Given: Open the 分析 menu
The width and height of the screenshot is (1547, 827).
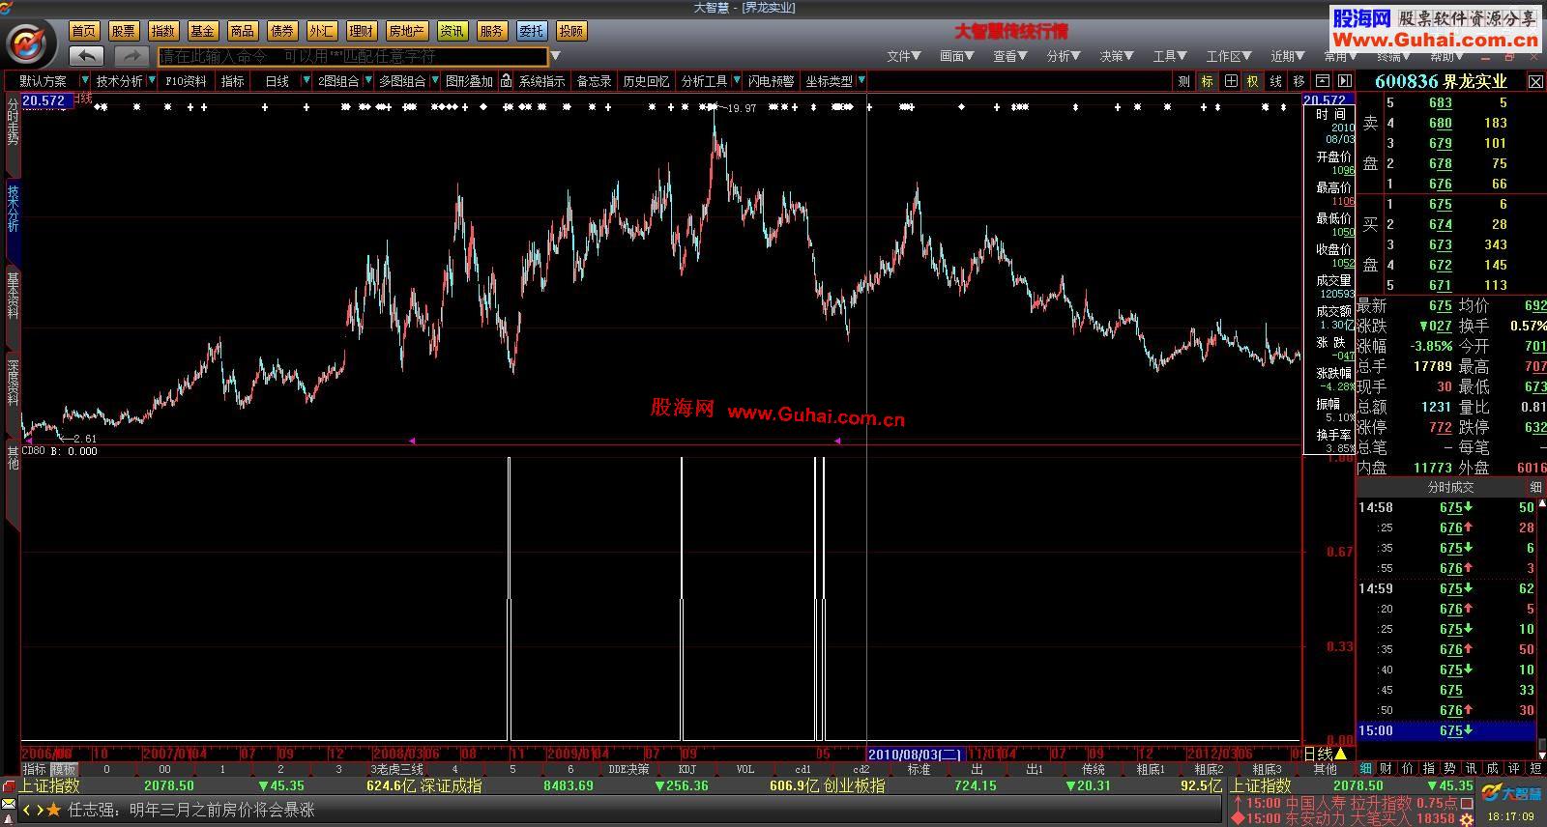Looking at the screenshot, I should click(x=1063, y=56).
